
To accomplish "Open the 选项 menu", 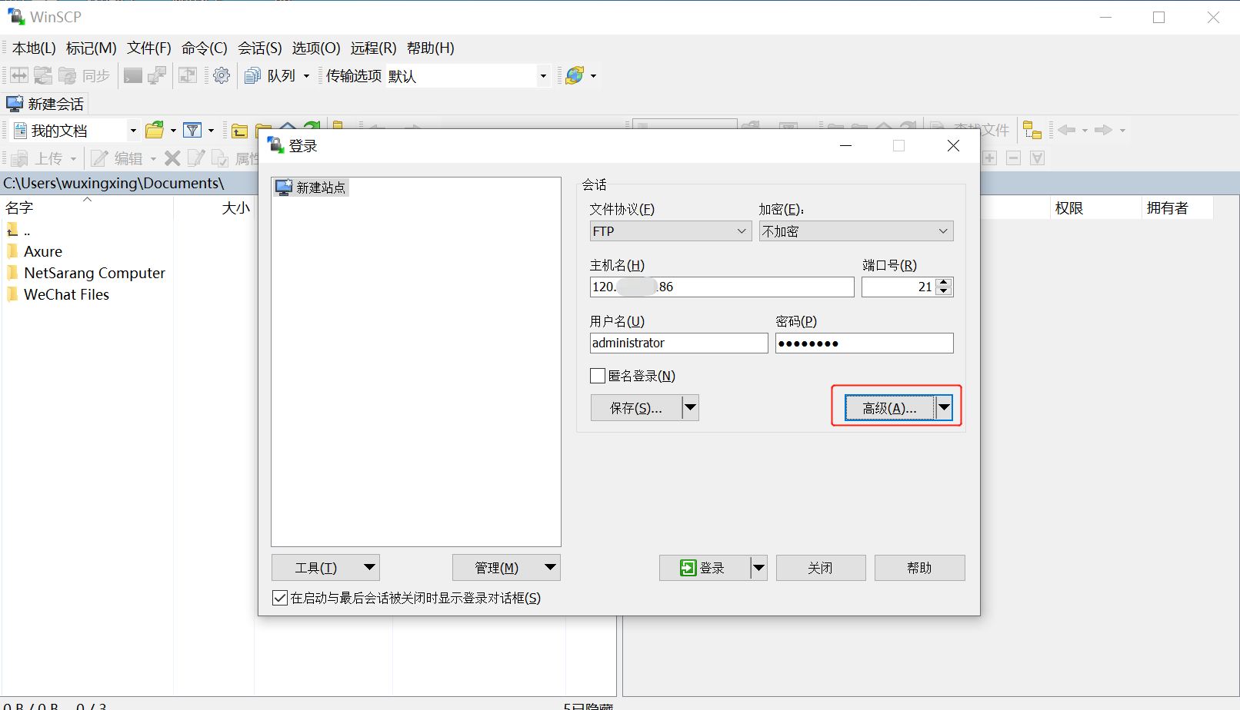I will pos(315,48).
